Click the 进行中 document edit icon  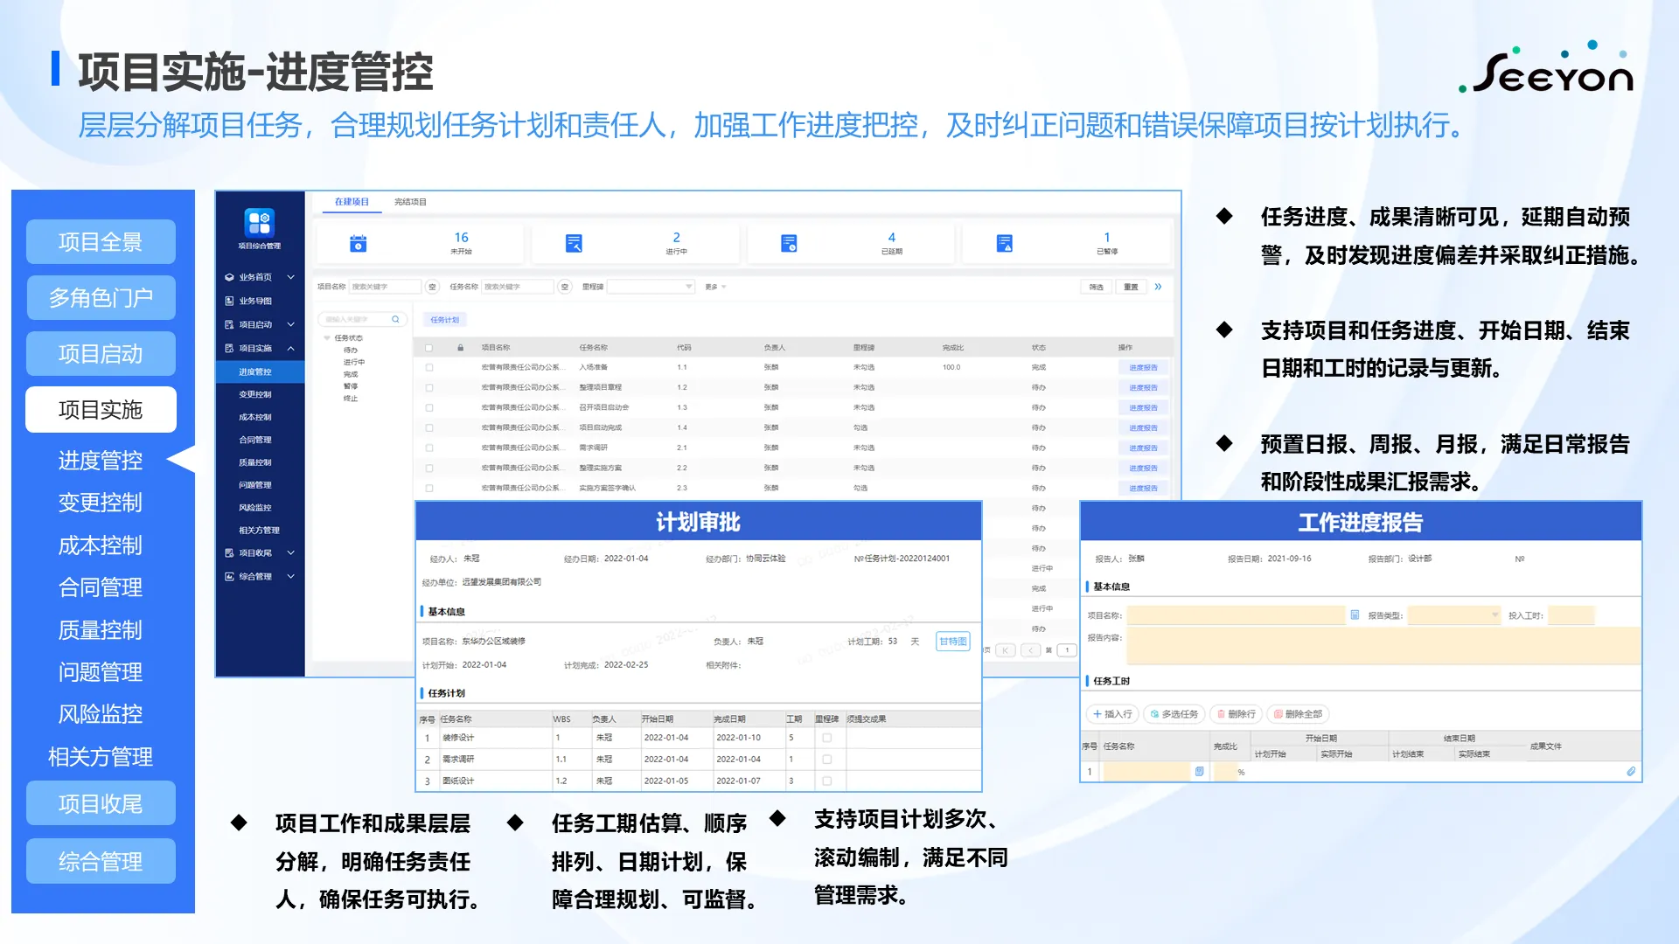pos(574,244)
